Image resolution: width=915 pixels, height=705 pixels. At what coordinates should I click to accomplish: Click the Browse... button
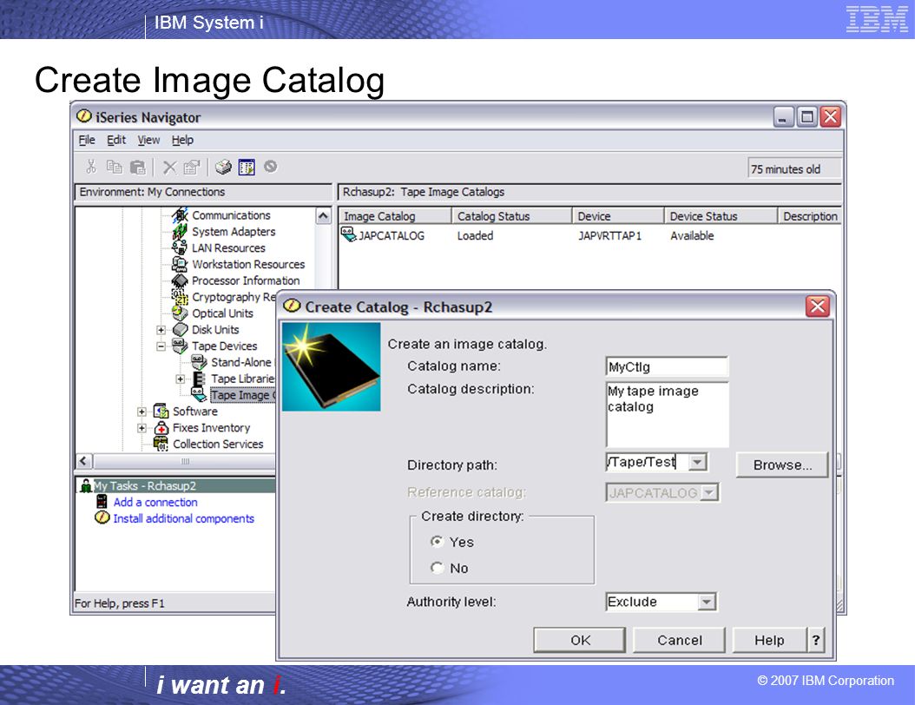coord(782,465)
